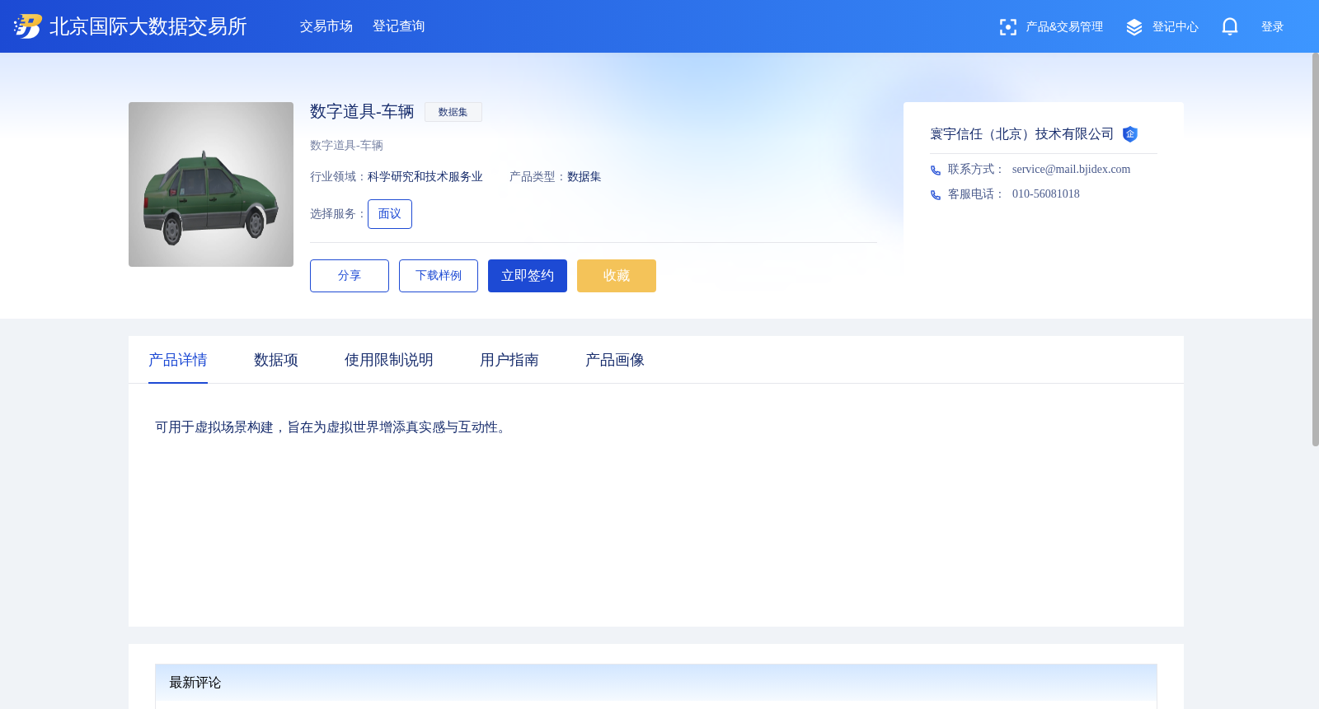Click the phone icon beside 客服电话

coord(936,195)
